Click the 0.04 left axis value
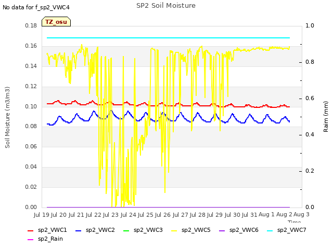Screen dimensions: 333x249 click(31, 167)
